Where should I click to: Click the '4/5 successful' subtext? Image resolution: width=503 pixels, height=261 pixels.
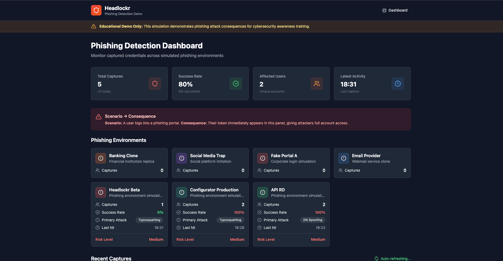[189, 91]
